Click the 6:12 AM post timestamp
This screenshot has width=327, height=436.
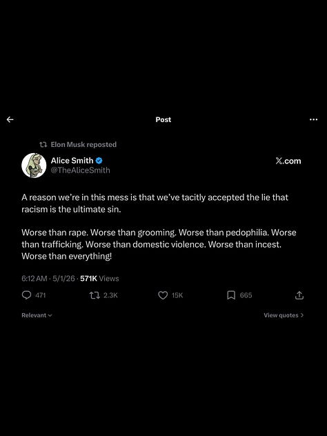click(x=34, y=278)
